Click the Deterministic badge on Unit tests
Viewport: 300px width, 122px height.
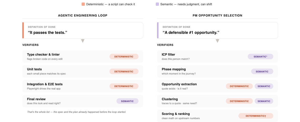(x=124, y=71)
